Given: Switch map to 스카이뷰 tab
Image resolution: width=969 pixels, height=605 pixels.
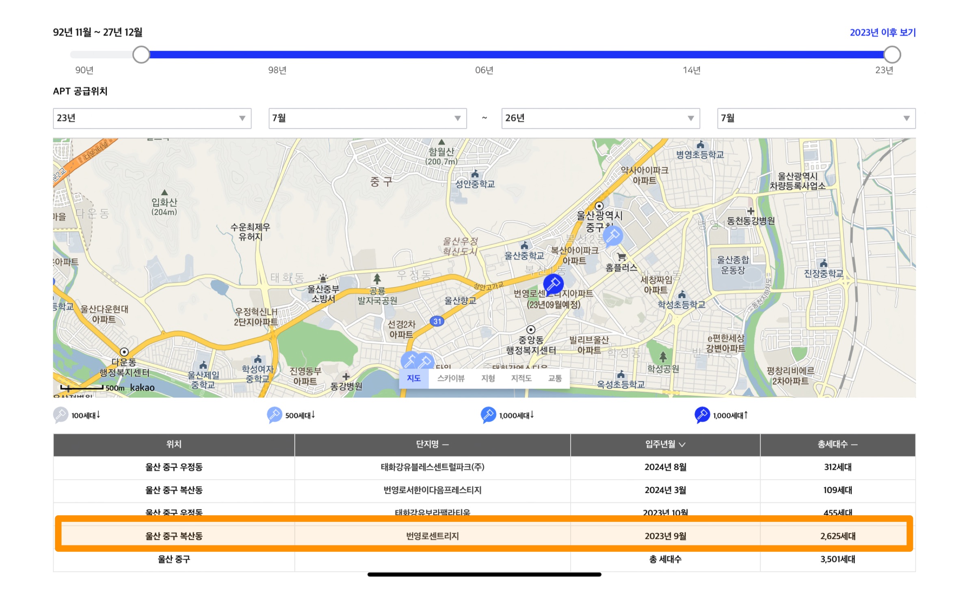Looking at the screenshot, I should tap(450, 378).
